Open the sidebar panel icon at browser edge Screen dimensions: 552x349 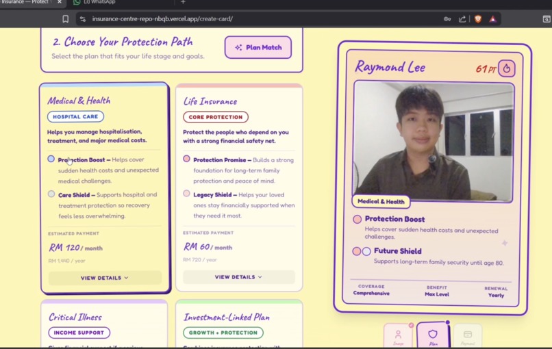(x=547, y=19)
